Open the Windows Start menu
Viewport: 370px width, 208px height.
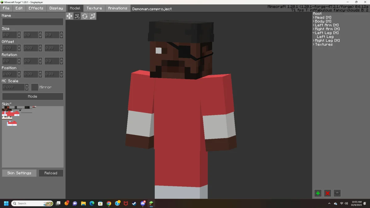click(x=6, y=203)
